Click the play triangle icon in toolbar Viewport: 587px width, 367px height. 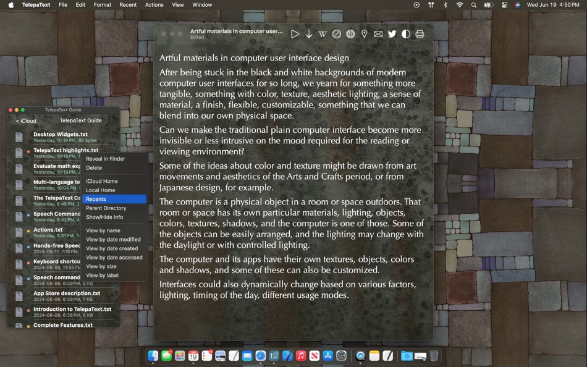[x=295, y=34]
